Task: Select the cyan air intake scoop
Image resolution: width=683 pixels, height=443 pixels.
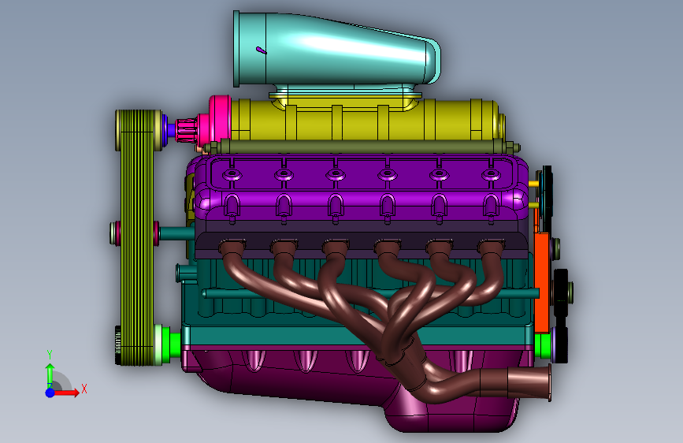Action: tap(338, 50)
